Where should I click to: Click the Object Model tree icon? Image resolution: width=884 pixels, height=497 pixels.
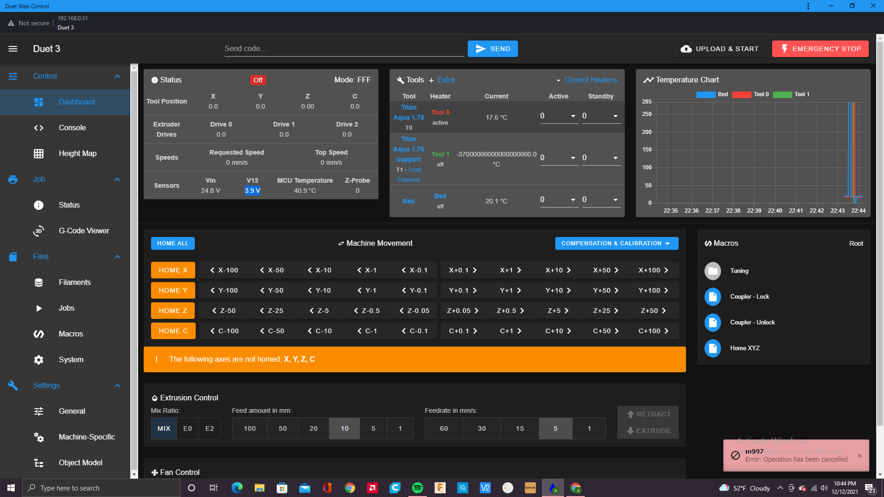pos(39,463)
